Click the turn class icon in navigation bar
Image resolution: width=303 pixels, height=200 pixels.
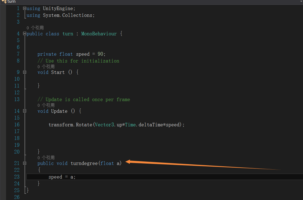4,2
